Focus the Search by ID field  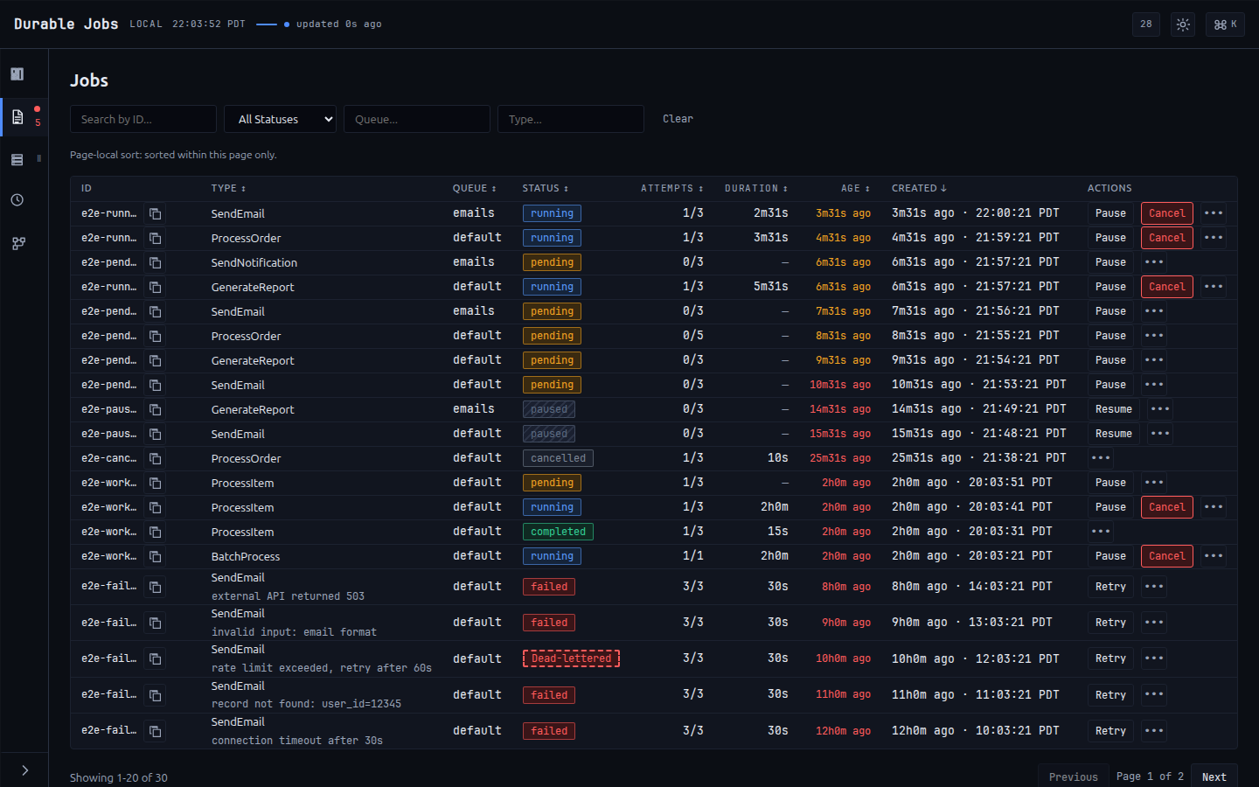(x=143, y=119)
